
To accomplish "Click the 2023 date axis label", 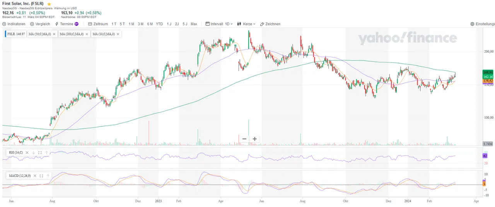I will click(x=158, y=202).
